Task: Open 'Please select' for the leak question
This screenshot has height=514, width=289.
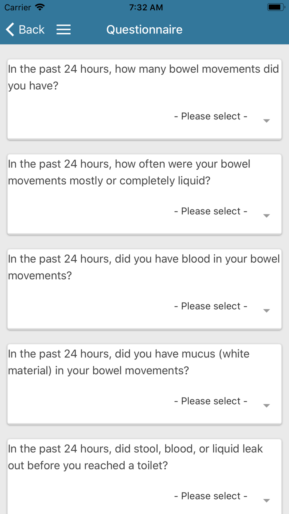Action: pyautogui.click(x=211, y=496)
